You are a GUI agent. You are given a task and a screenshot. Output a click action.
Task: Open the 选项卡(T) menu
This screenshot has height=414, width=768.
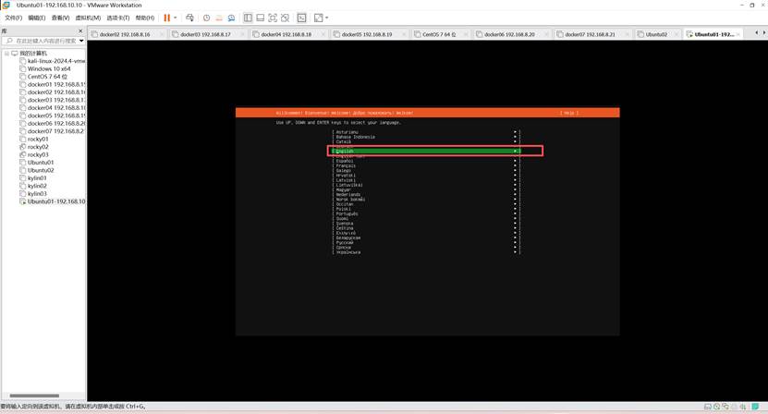[118, 18]
